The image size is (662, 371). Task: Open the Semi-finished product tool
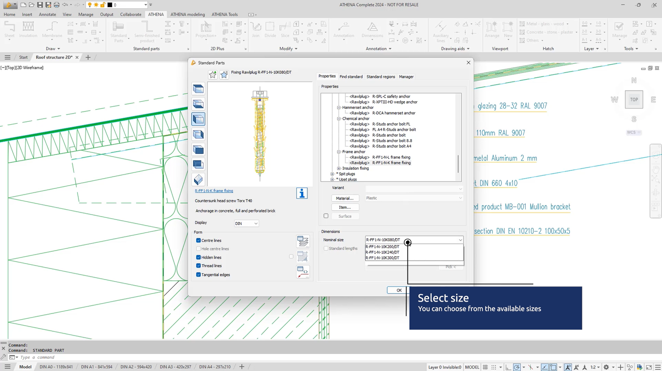tap(147, 32)
